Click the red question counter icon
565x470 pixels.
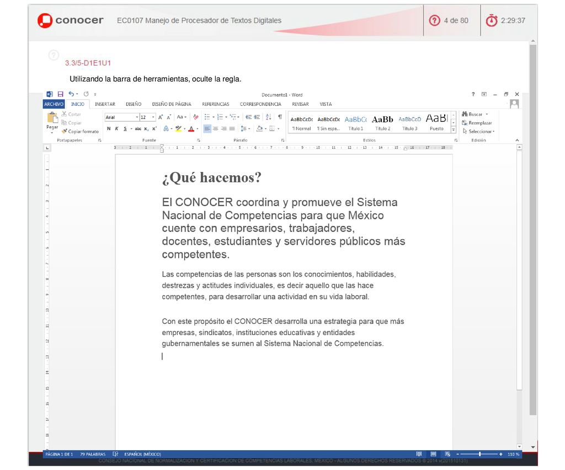[x=435, y=20]
